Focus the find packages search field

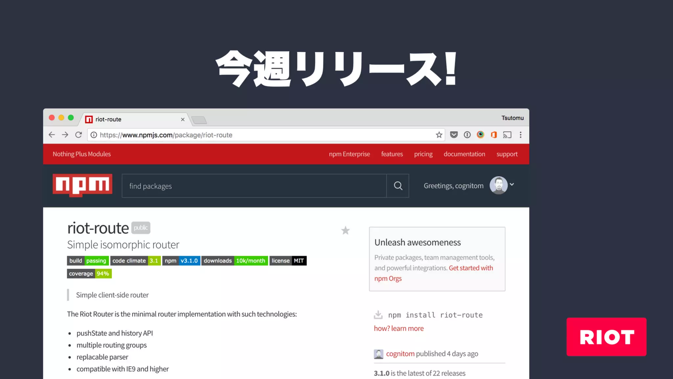(x=254, y=186)
